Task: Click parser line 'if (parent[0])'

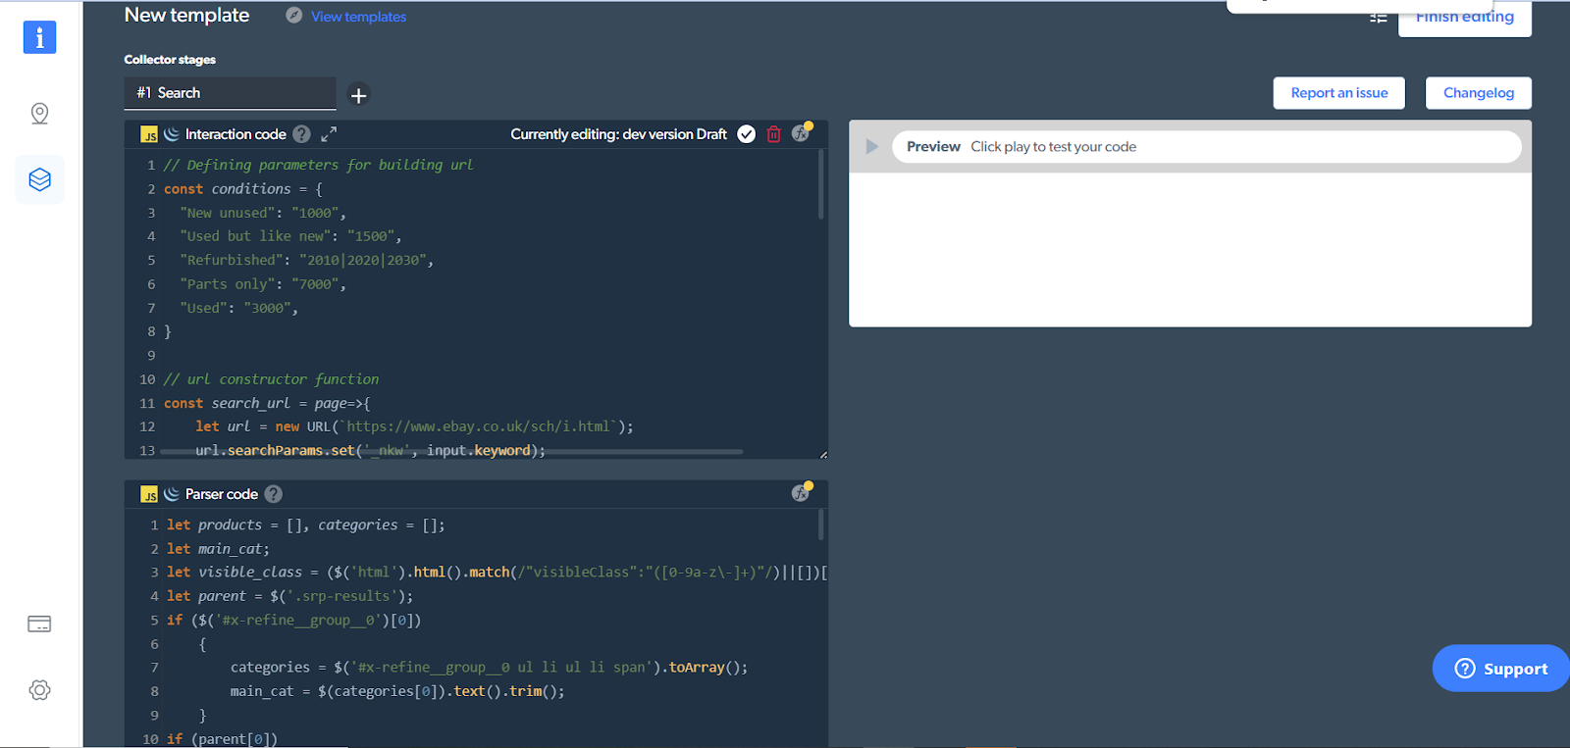Action: 223,739
